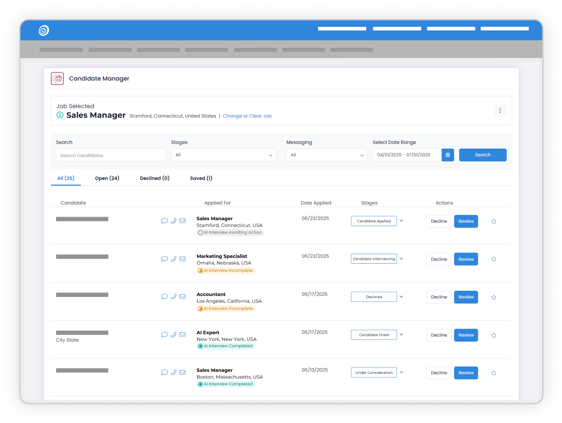Click the app logo in the blue top bar

44,30
